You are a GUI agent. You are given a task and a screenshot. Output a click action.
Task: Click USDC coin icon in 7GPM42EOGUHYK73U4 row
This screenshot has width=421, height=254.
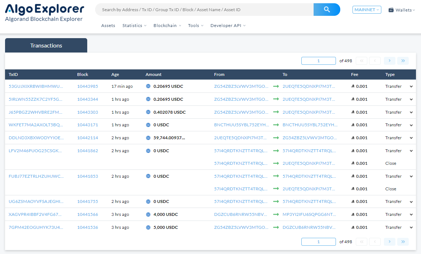point(148,227)
